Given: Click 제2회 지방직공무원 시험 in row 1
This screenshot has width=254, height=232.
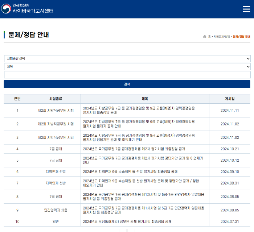Looking at the screenshot, I should [56, 110].
